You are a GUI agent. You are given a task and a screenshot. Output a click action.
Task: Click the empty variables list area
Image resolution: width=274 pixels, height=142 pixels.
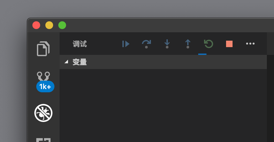point(163,106)
